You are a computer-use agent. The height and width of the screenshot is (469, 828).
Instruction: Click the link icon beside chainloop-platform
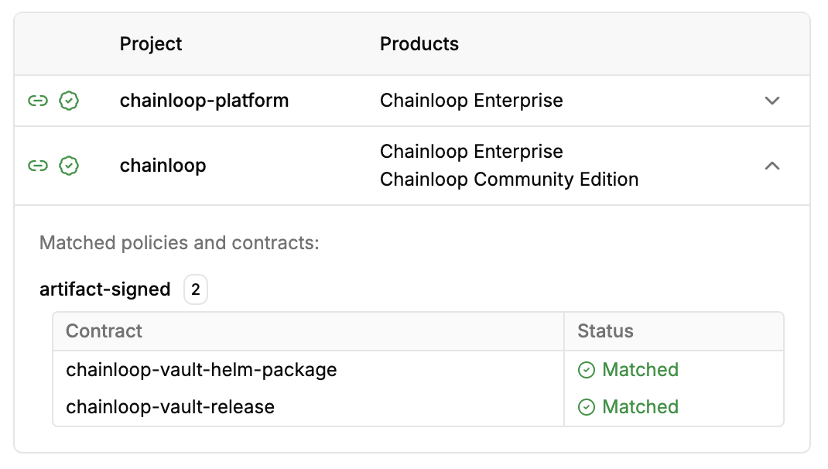tap(39, 100)
